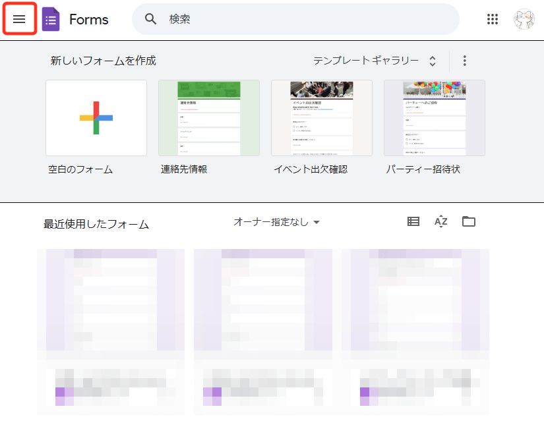Open the イベント出欠確認 event template
This screenshot has height=421, width=544.
[321, 118]
